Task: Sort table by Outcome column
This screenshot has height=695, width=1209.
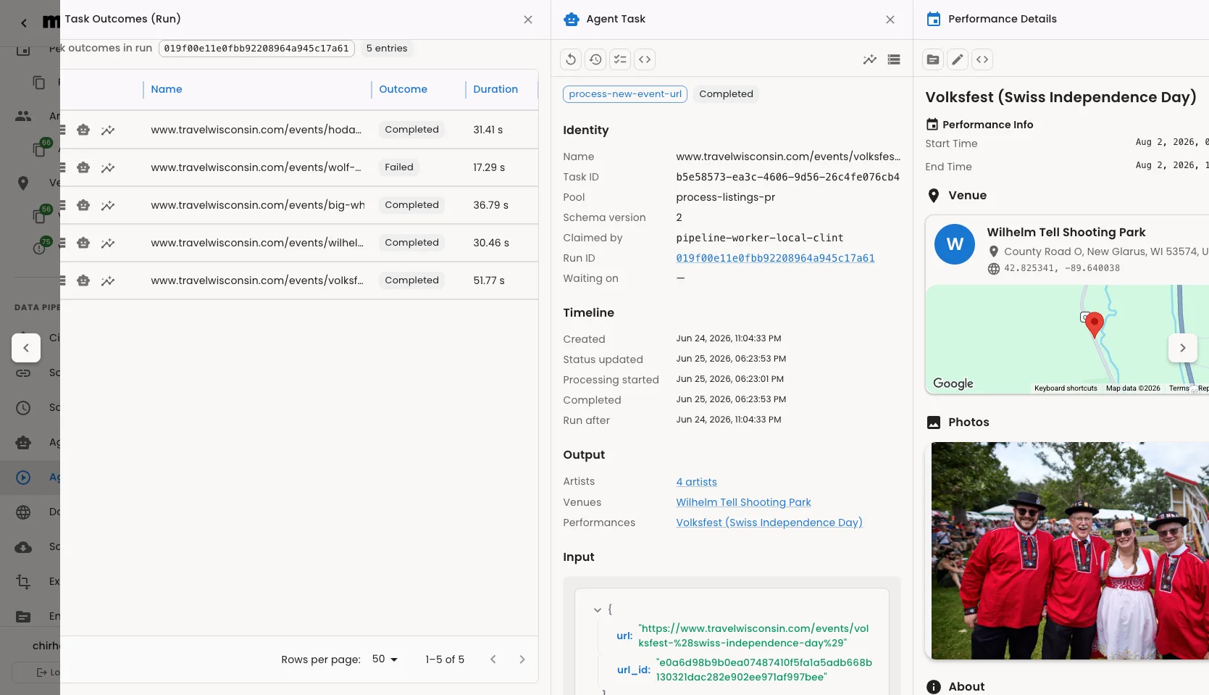Action: (x=403, y=89)
